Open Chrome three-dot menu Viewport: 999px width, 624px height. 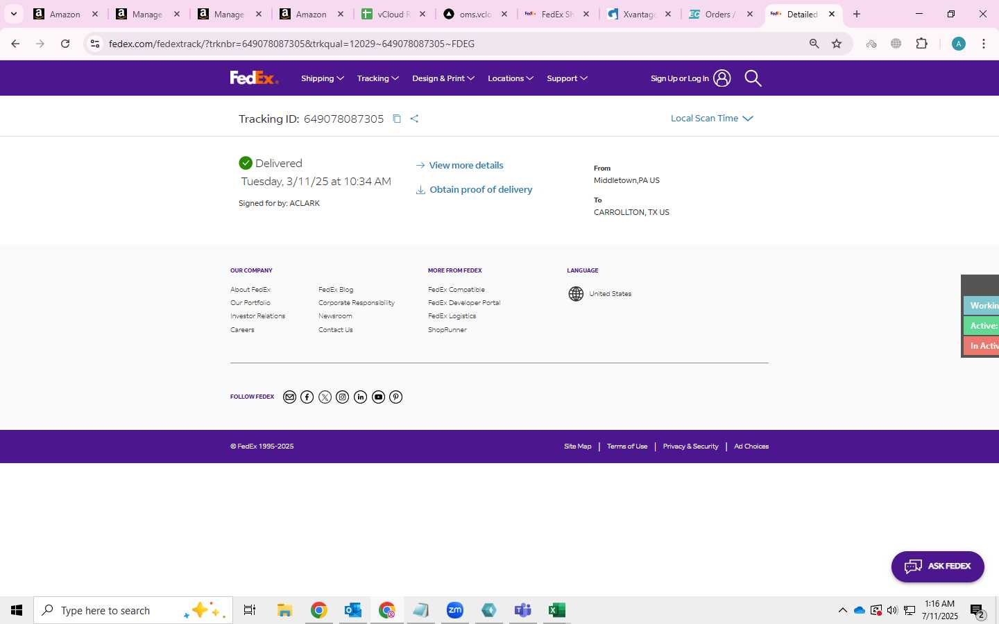click(983, 44)
